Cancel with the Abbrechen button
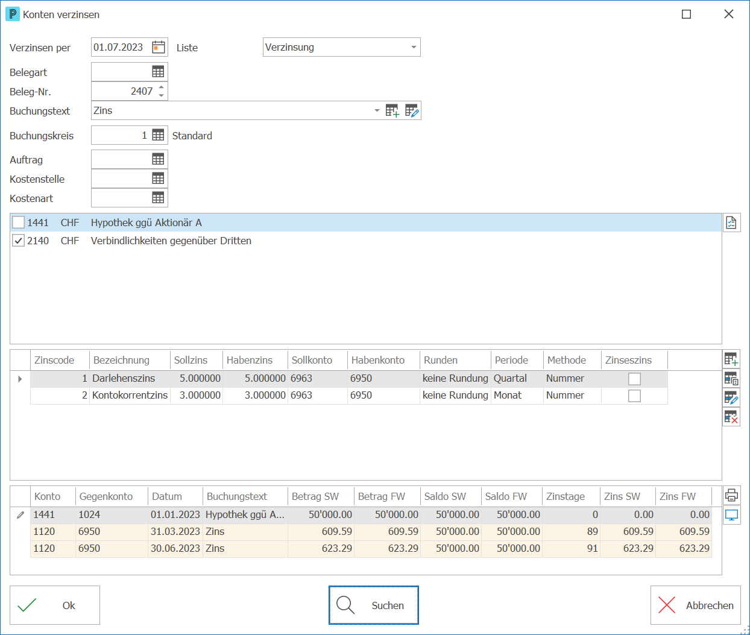The image size is (750, 635). click(x=696, y=605)
